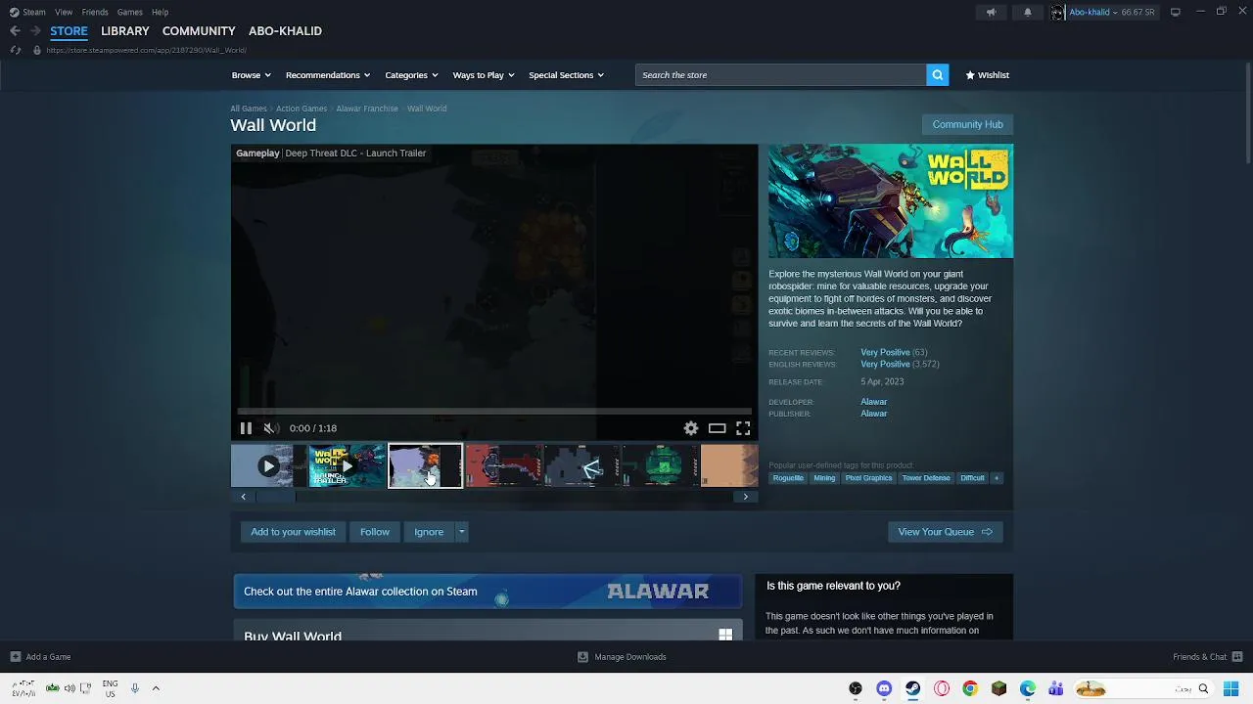This screenshot has width=1253, height=704.
Task: Add more tags with plus button
Action: point(997,478)
